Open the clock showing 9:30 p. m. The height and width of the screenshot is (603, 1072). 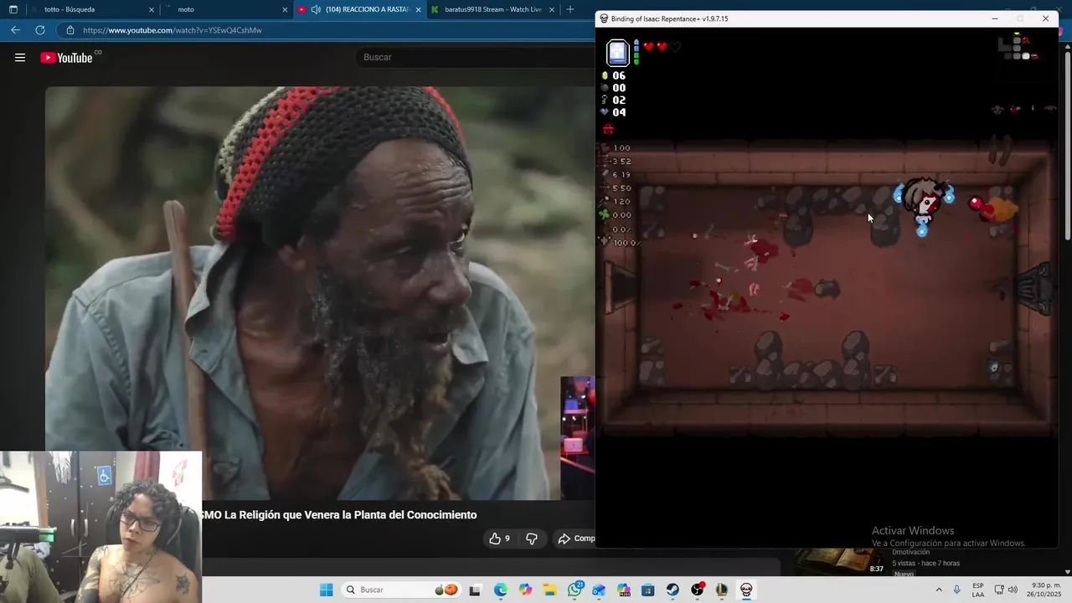tap(1046, 590)
